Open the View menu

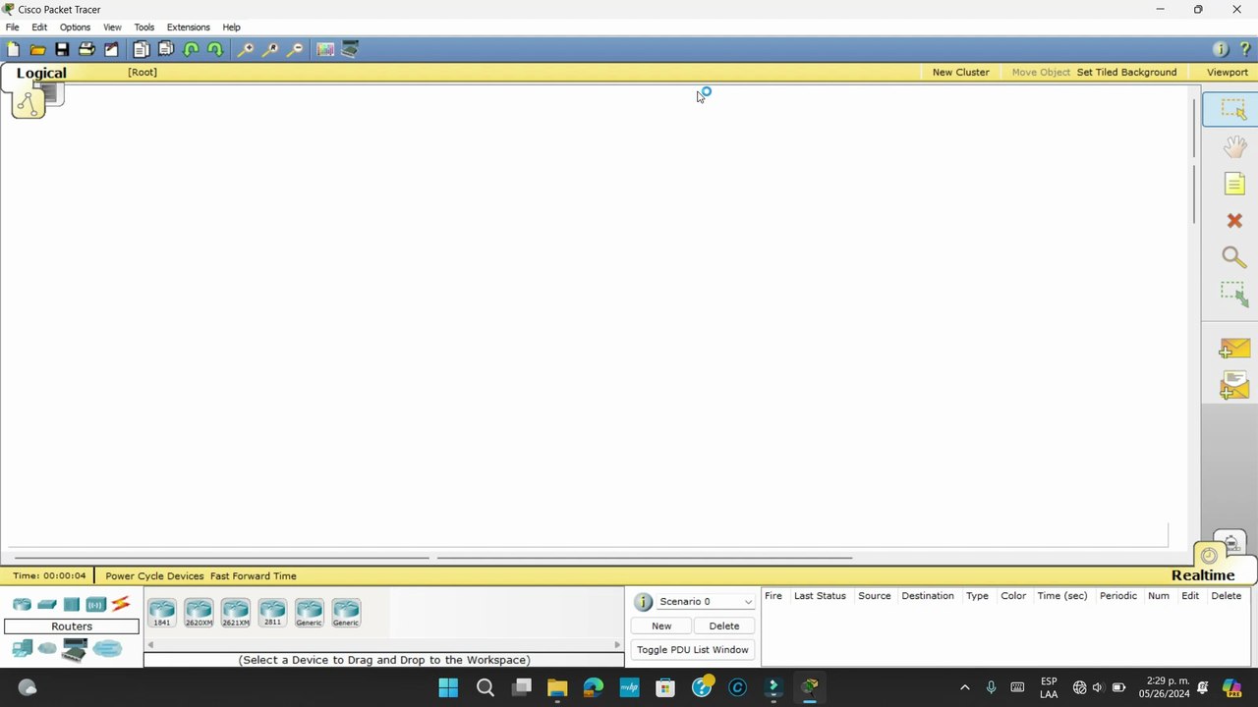112,27
